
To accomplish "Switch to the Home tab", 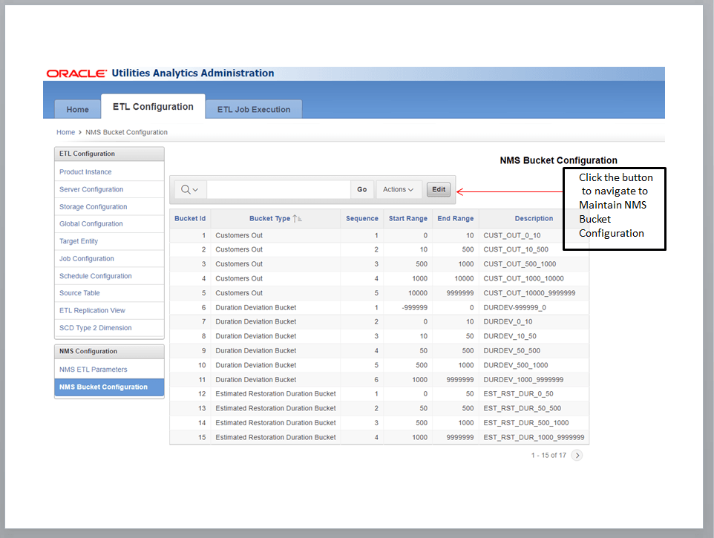I will point(77,109).
